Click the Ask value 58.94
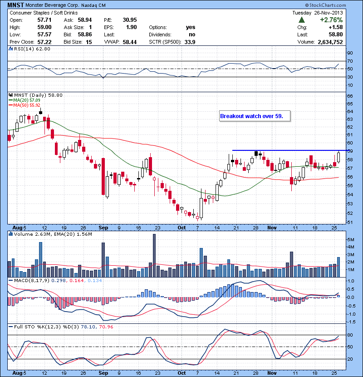363x377 pixels. [x=85, y=20]
